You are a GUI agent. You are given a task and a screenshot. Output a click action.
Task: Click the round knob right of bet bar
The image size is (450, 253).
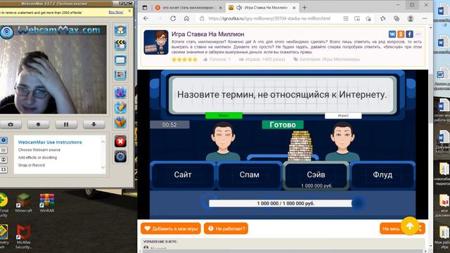[x=358, y=203]
